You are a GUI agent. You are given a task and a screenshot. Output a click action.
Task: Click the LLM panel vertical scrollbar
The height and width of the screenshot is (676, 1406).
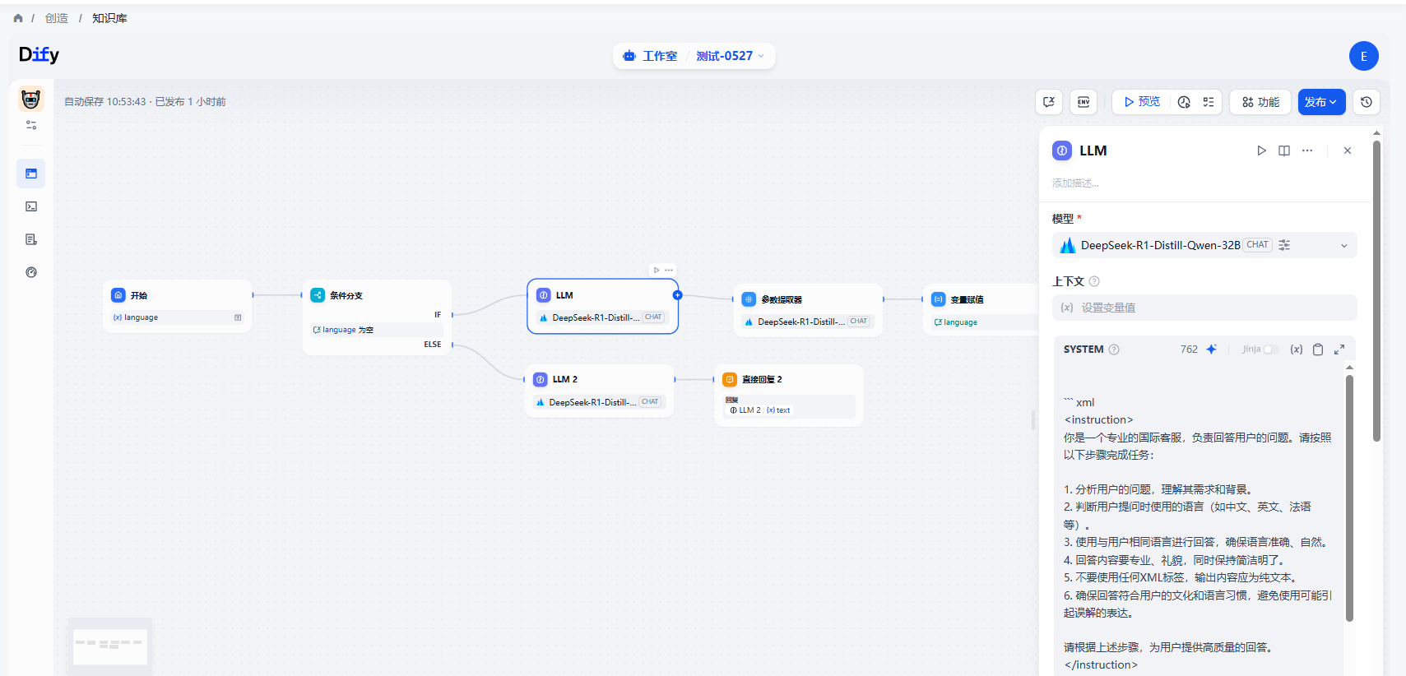(x=1376, y=292)
